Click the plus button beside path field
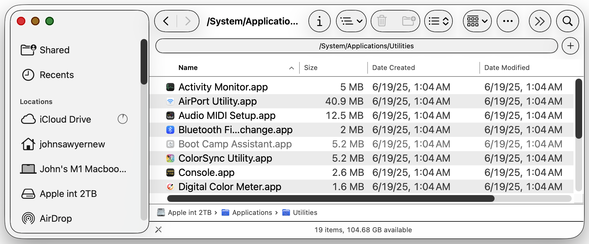 [570, 46]
